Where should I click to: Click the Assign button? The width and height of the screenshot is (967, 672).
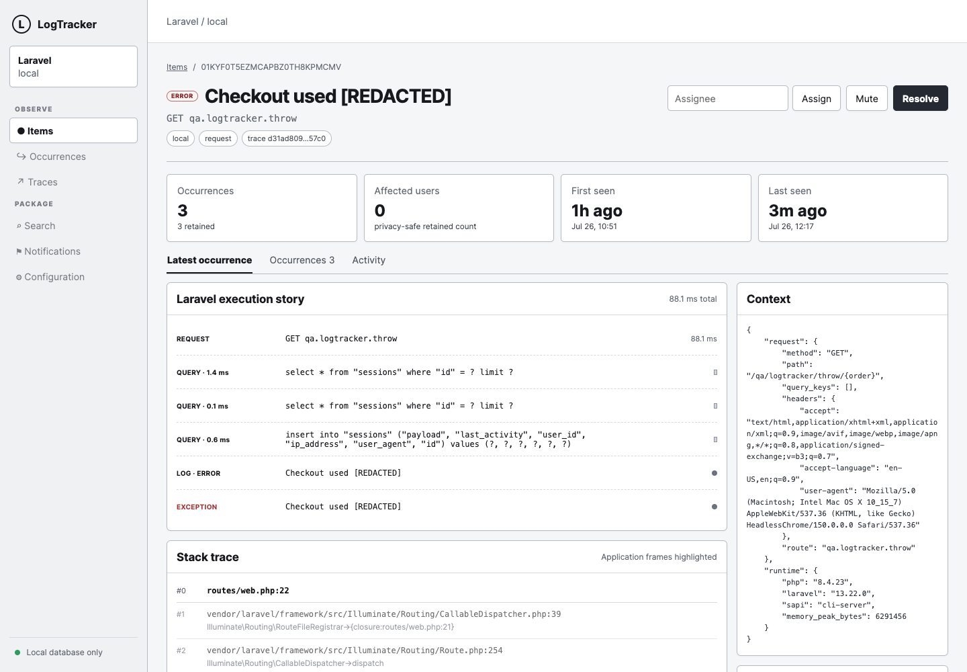pos(817,98)
